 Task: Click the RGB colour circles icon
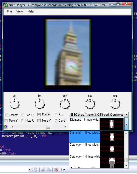tap(5, 126)
